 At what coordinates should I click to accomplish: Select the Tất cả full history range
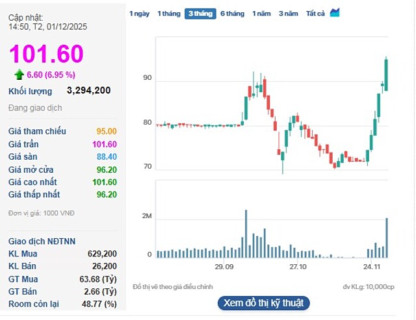pos(315,14)
